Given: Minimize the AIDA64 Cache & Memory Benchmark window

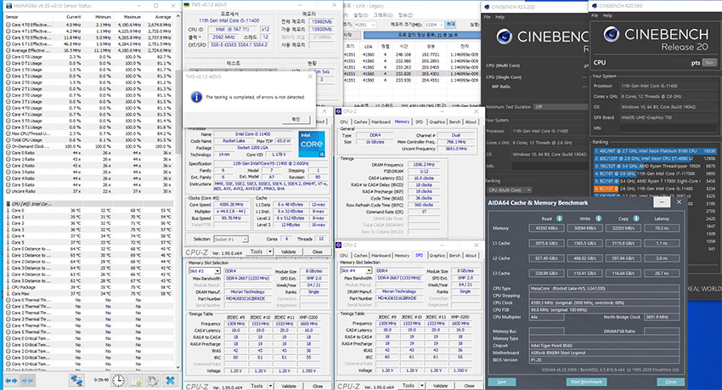Looking at the screenshot, I should (662, 202).
